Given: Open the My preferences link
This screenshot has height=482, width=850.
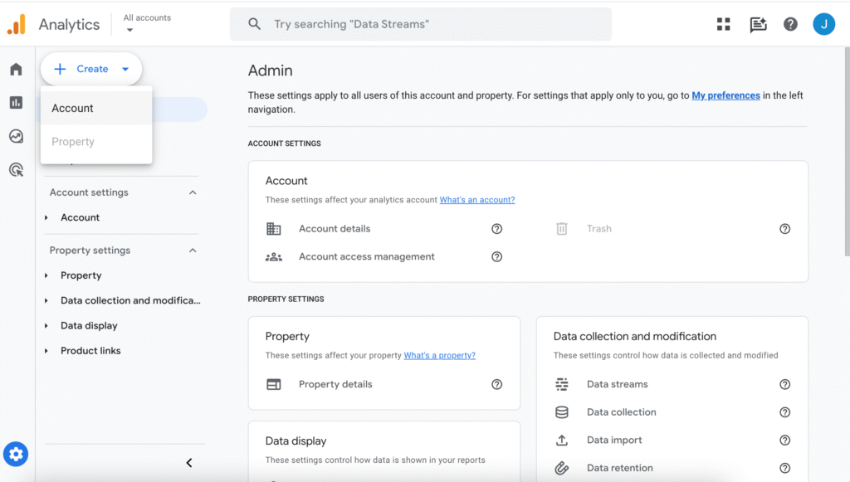Looking at the screenshot, I should point(725,95).
